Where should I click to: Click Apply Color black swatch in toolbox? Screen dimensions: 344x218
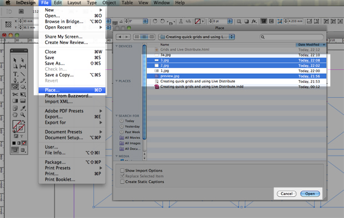click(x=14, y=143)
